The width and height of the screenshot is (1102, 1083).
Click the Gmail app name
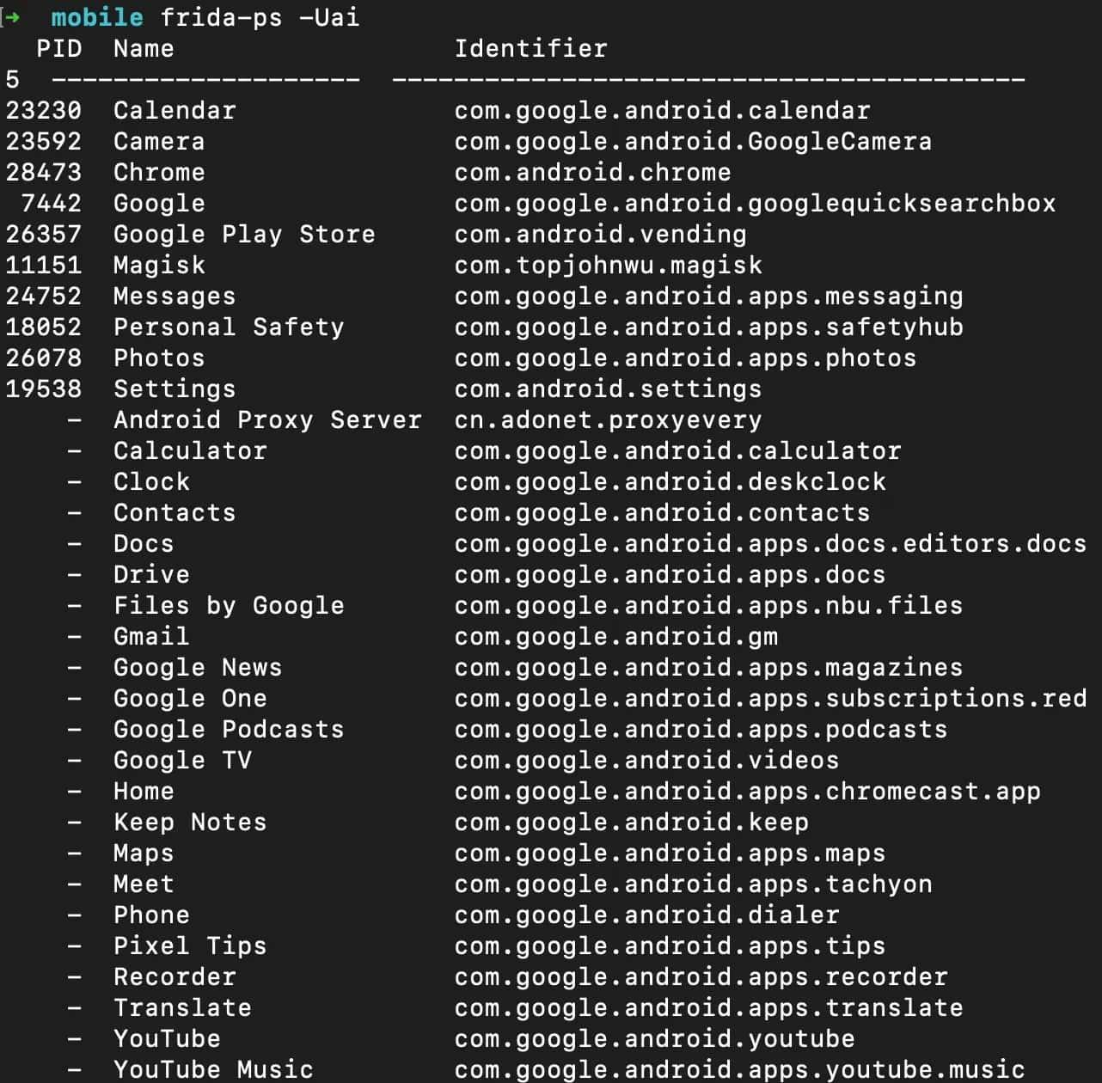pyautogui.click(x=151, y=636)
